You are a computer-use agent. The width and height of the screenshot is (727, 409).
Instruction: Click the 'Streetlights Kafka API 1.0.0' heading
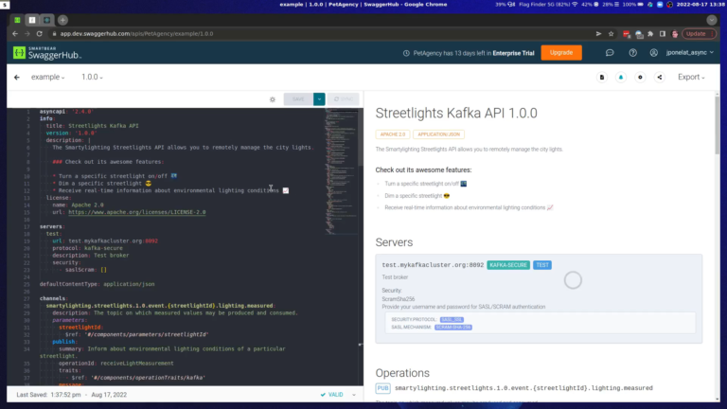pyautogui.click(x=456, y=114)
